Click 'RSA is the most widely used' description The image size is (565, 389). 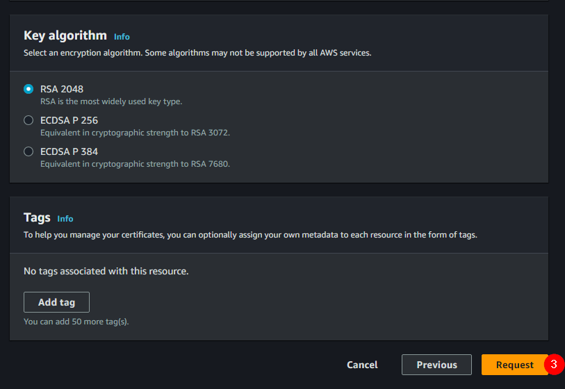pyautogui.click(x=111, y=101)
